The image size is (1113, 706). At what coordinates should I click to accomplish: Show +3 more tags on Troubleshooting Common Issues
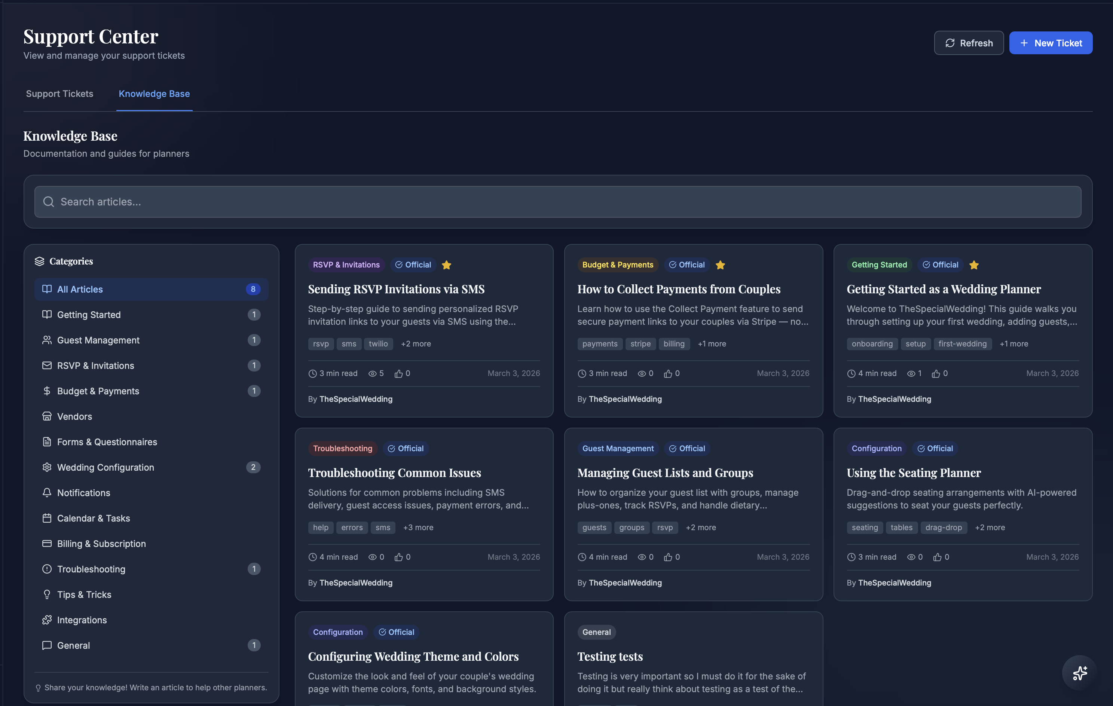(418, 527)
